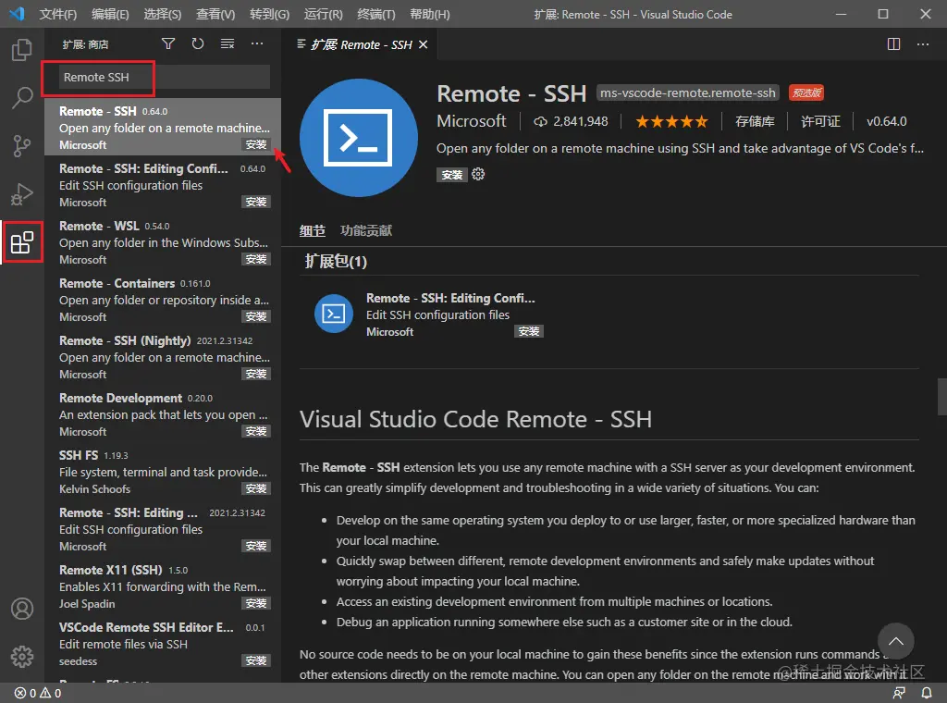Open the 编辑(E) menu
Viewport: 947px width, 703px height.
click(110, 14)
